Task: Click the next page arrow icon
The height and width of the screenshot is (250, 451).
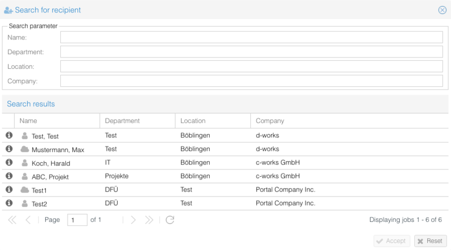Action: 133,220
